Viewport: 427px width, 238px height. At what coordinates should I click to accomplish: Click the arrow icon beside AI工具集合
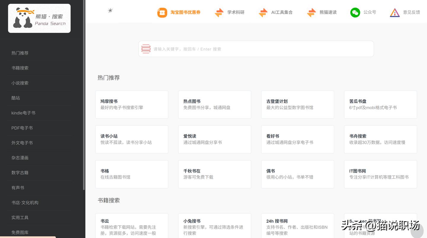pos(263,12)
